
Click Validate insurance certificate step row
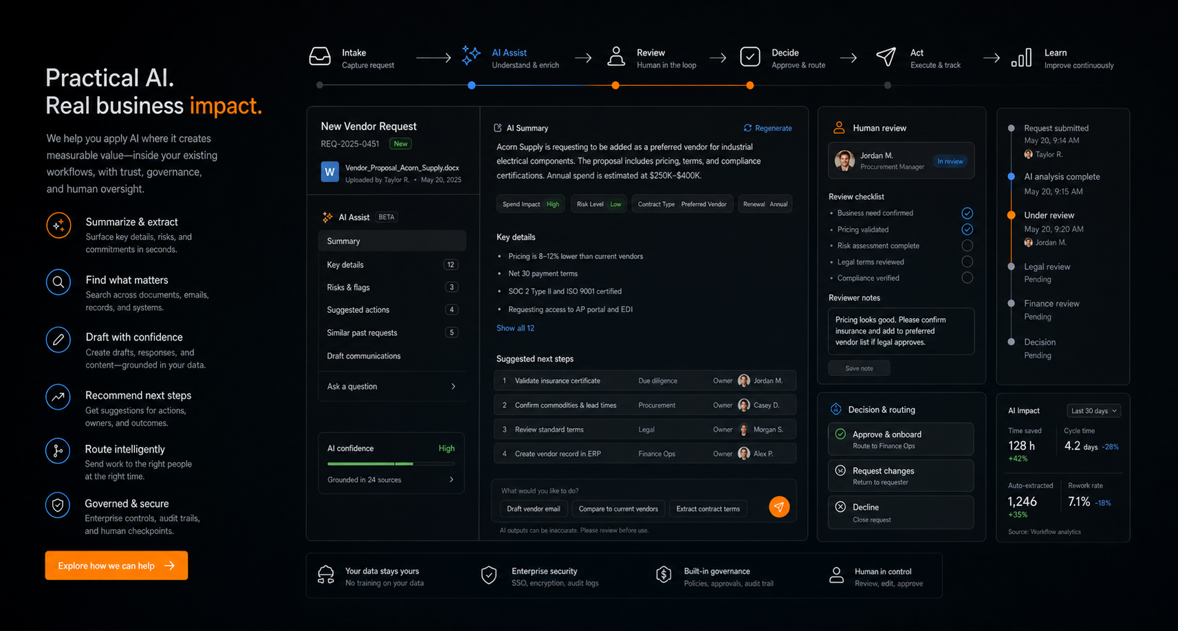point(645,381)
